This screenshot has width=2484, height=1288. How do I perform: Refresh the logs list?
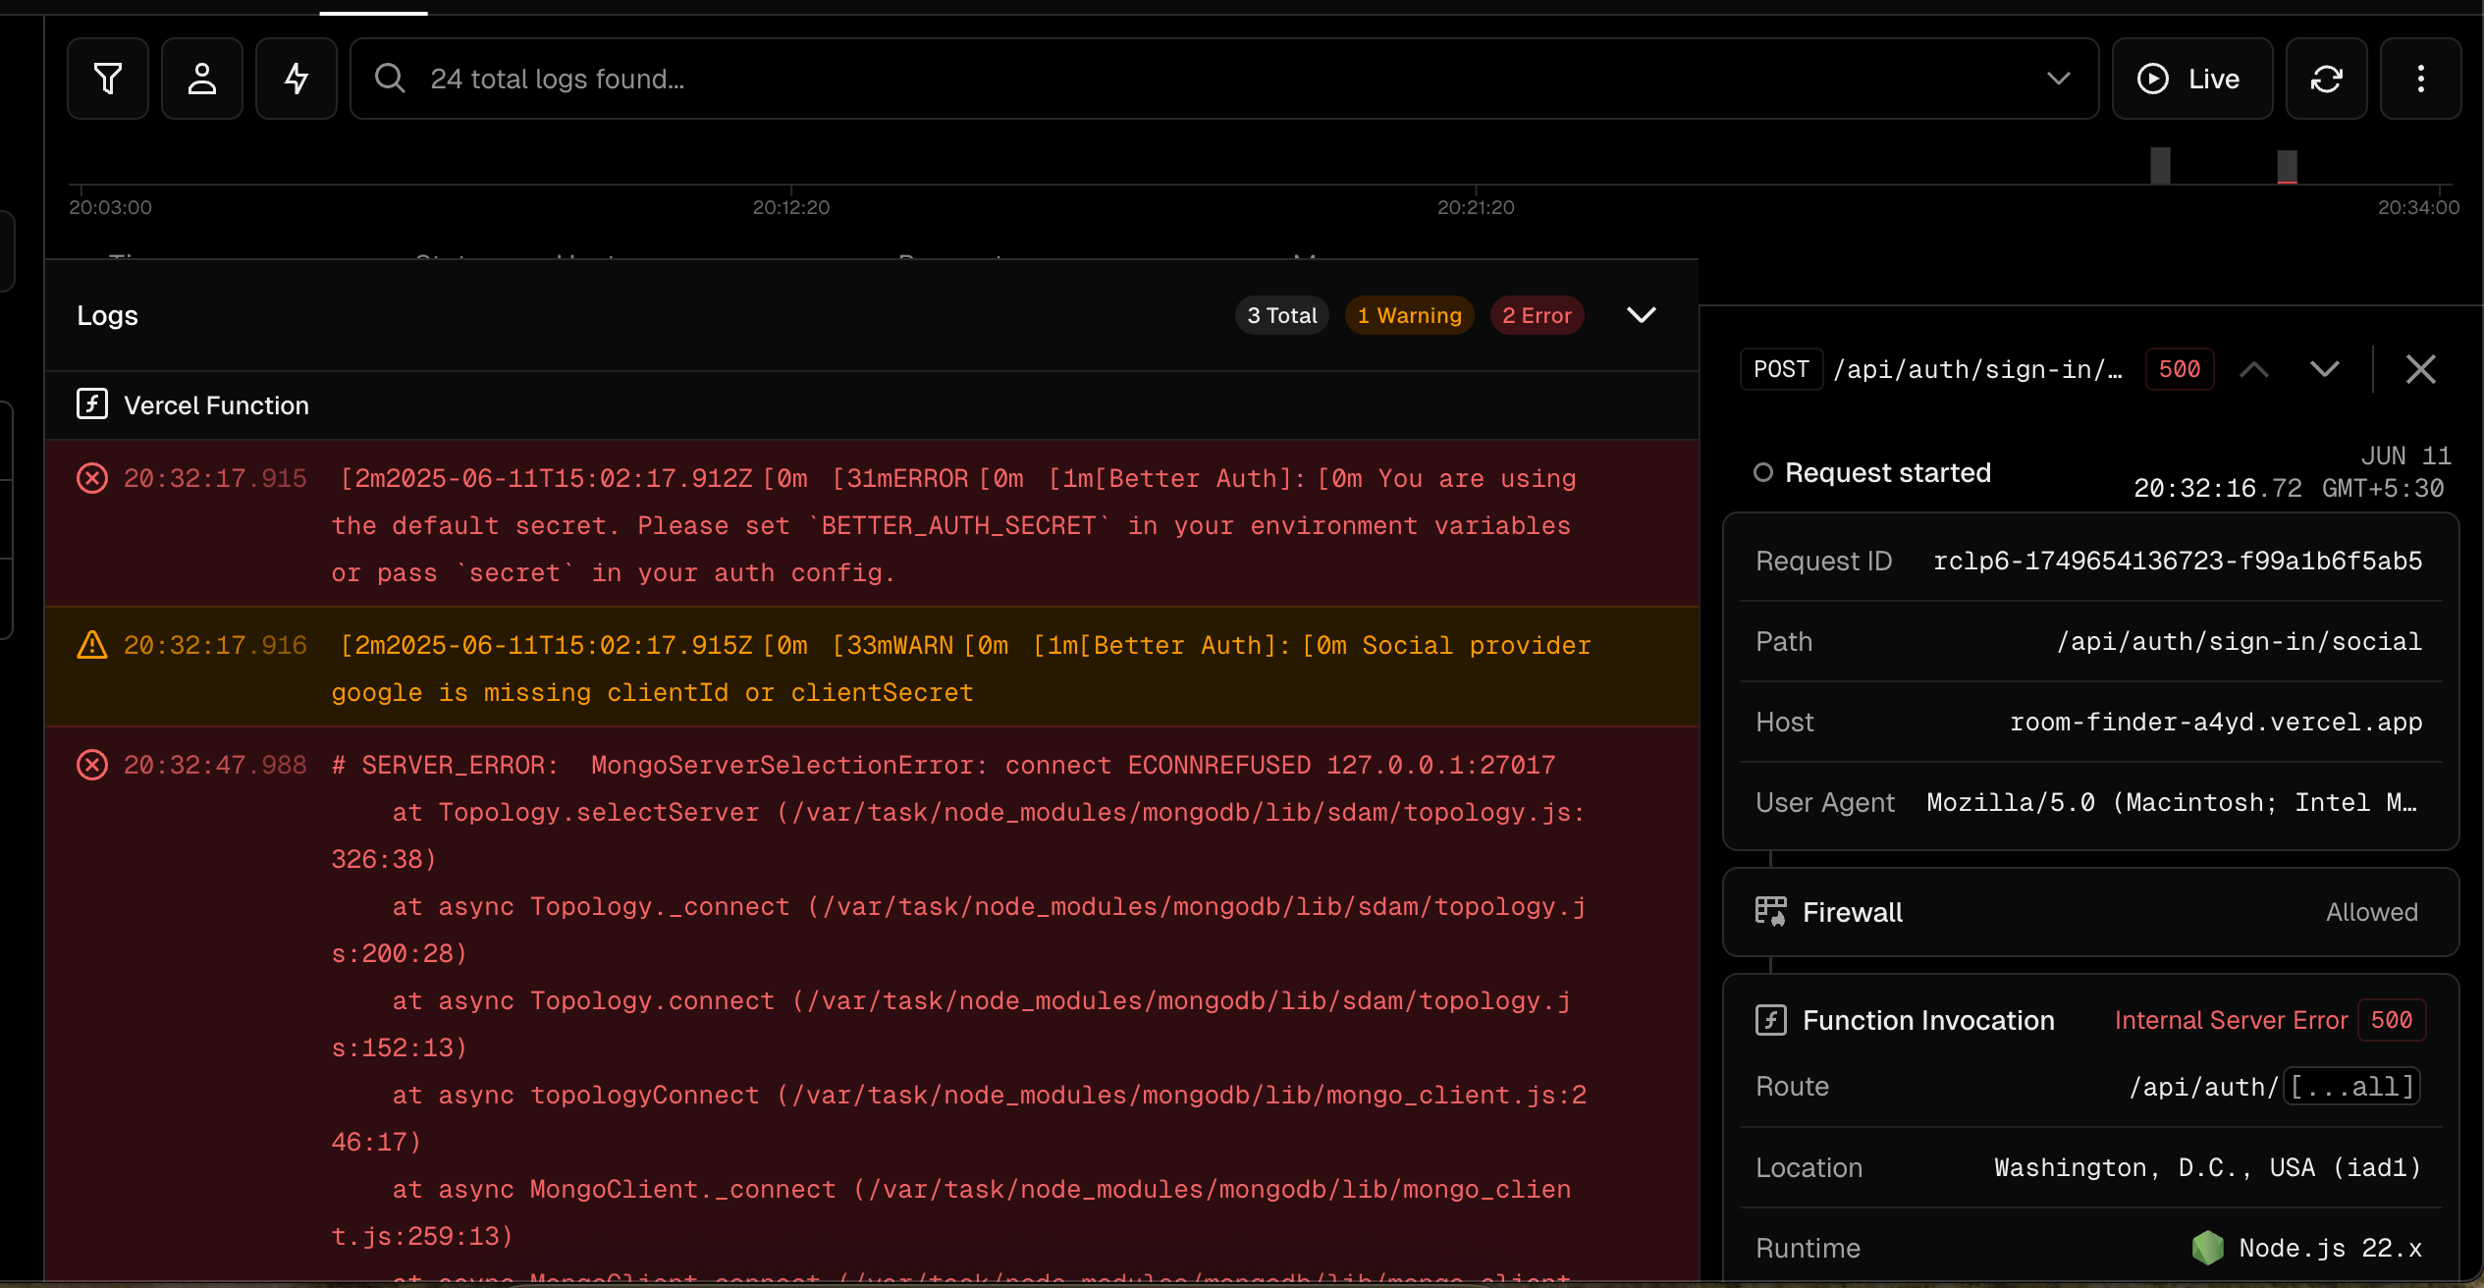coord(2327,79)
